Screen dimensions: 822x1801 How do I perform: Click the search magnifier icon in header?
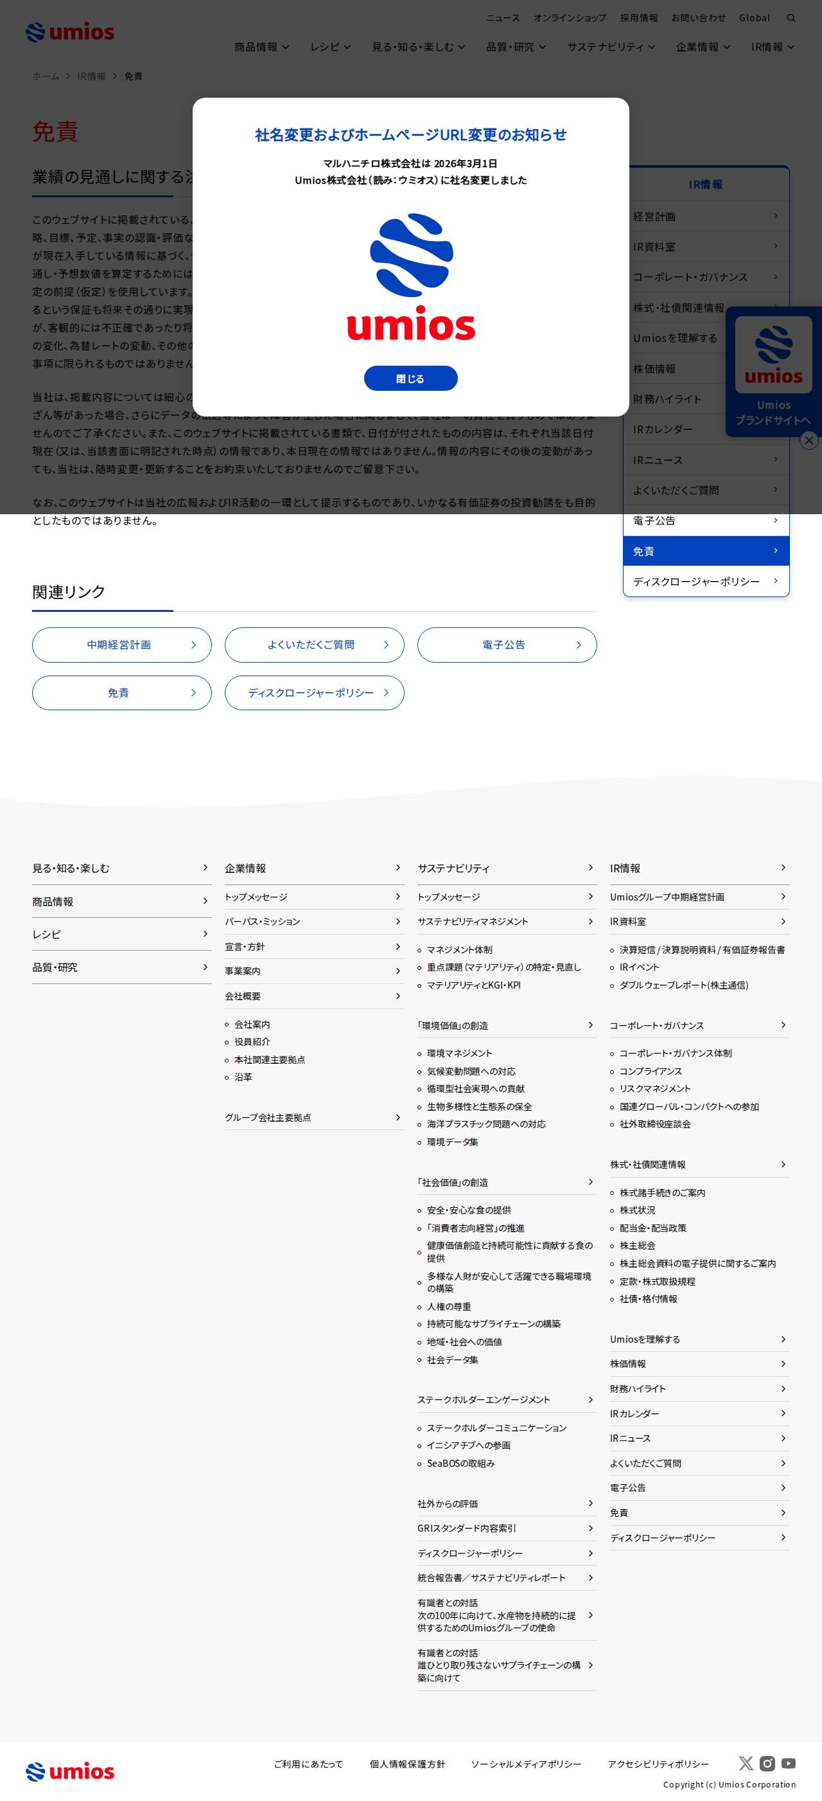point(791,18)
